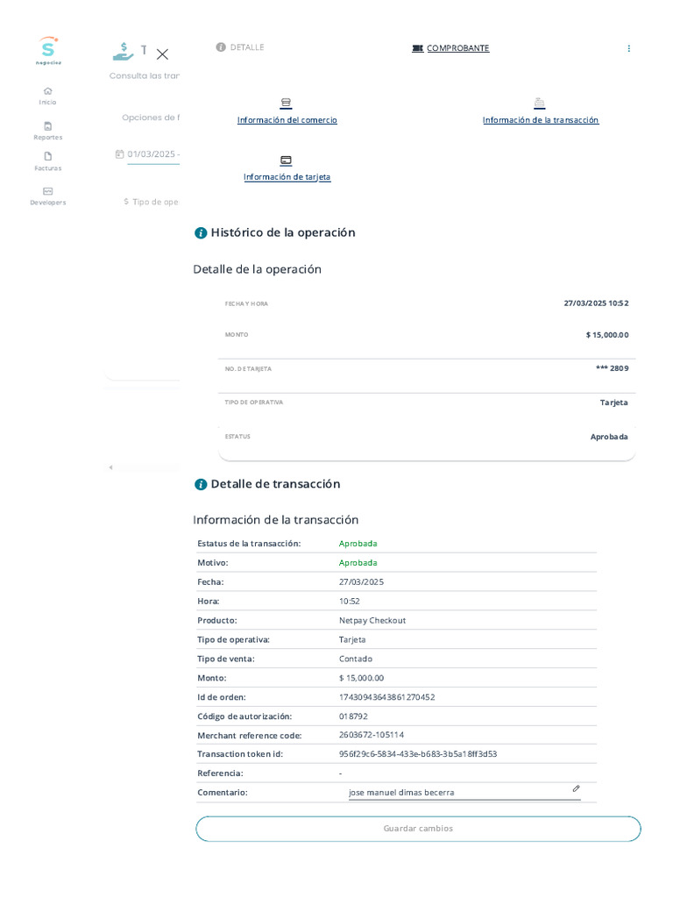Viewport: 673px width, 898px height.
Task: Select merchant reference code 2603672-105114
Action: [x=372, y=735]
